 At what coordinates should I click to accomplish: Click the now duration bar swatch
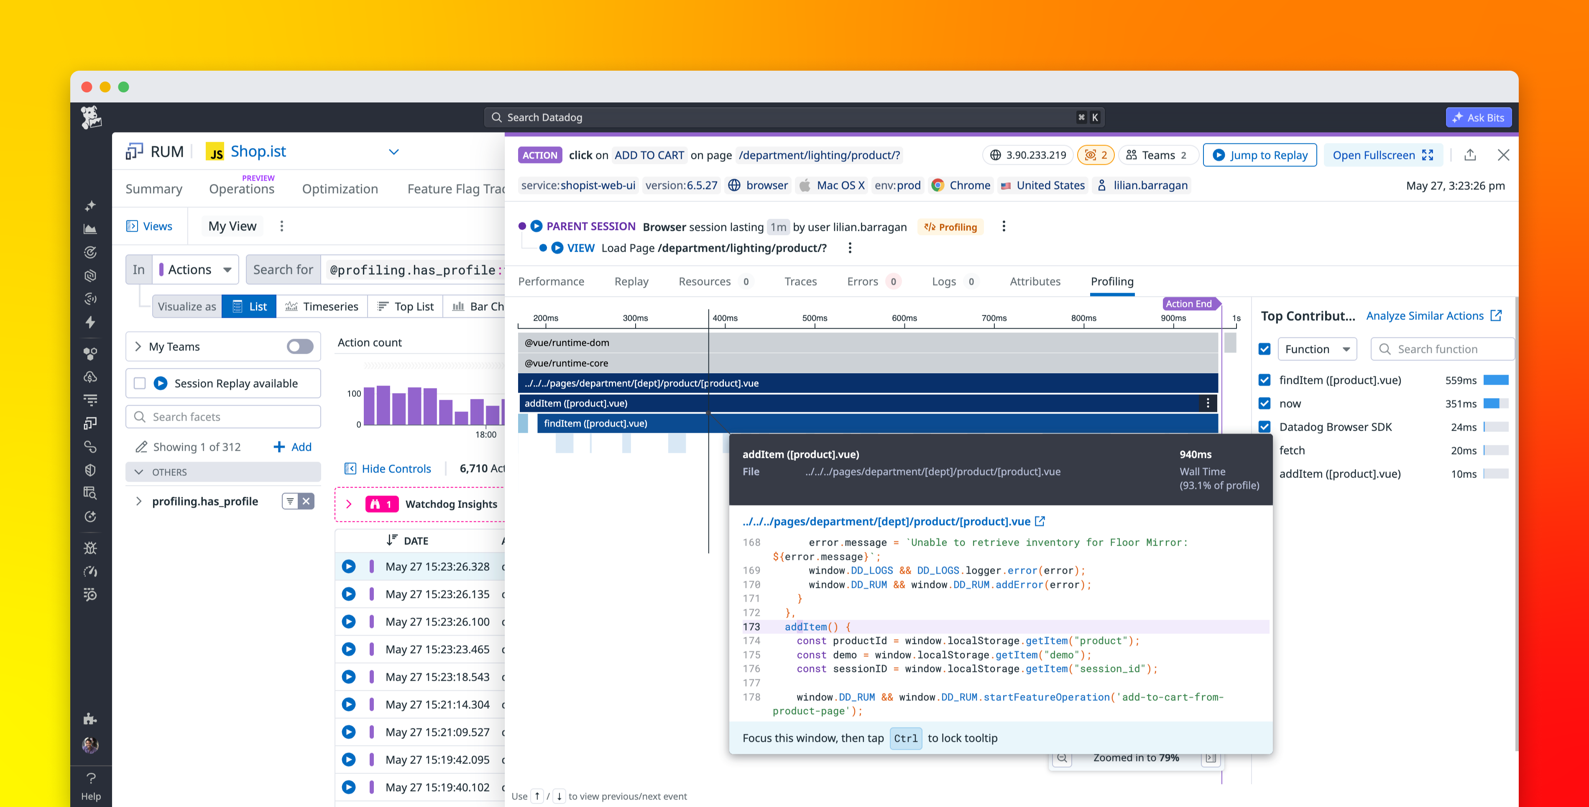tap(1495, 403)
